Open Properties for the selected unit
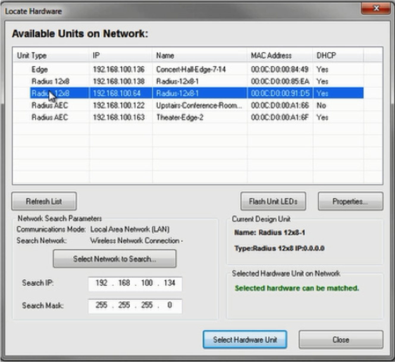The width and height of the screenshot is (395, 362). click(x=350, y=202)
